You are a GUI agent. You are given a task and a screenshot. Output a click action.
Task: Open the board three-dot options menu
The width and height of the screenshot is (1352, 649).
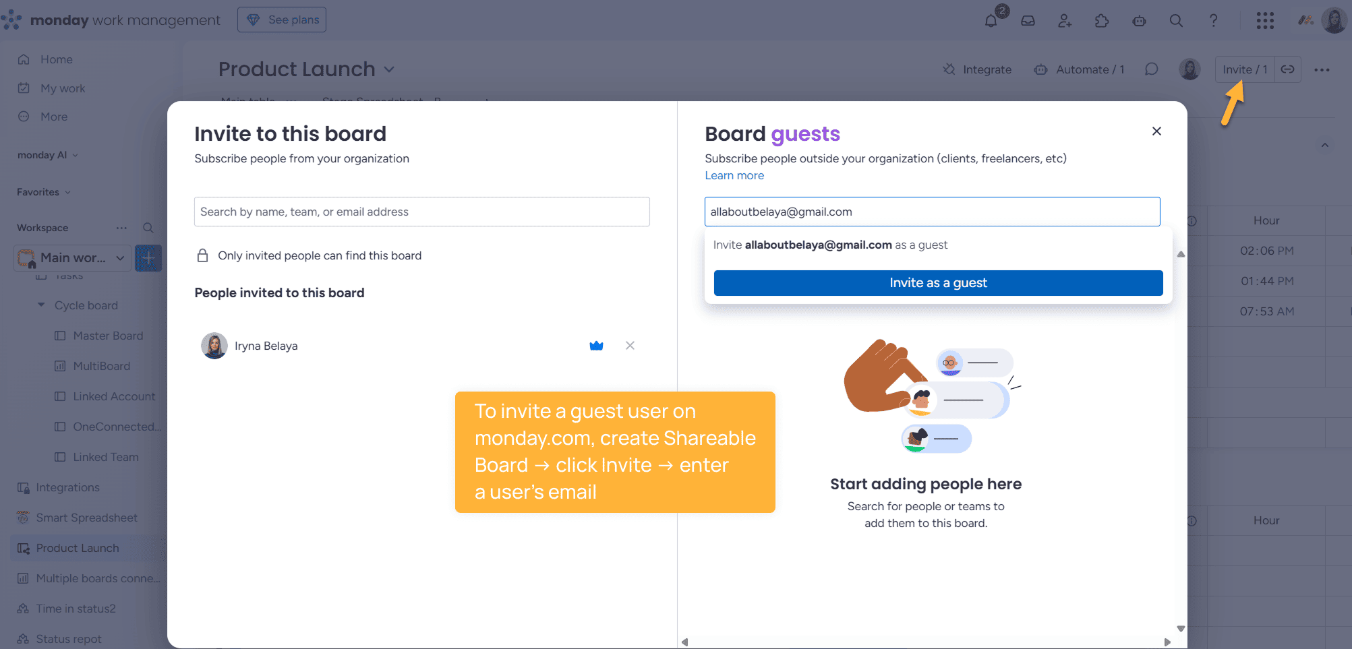[1322, 69]
